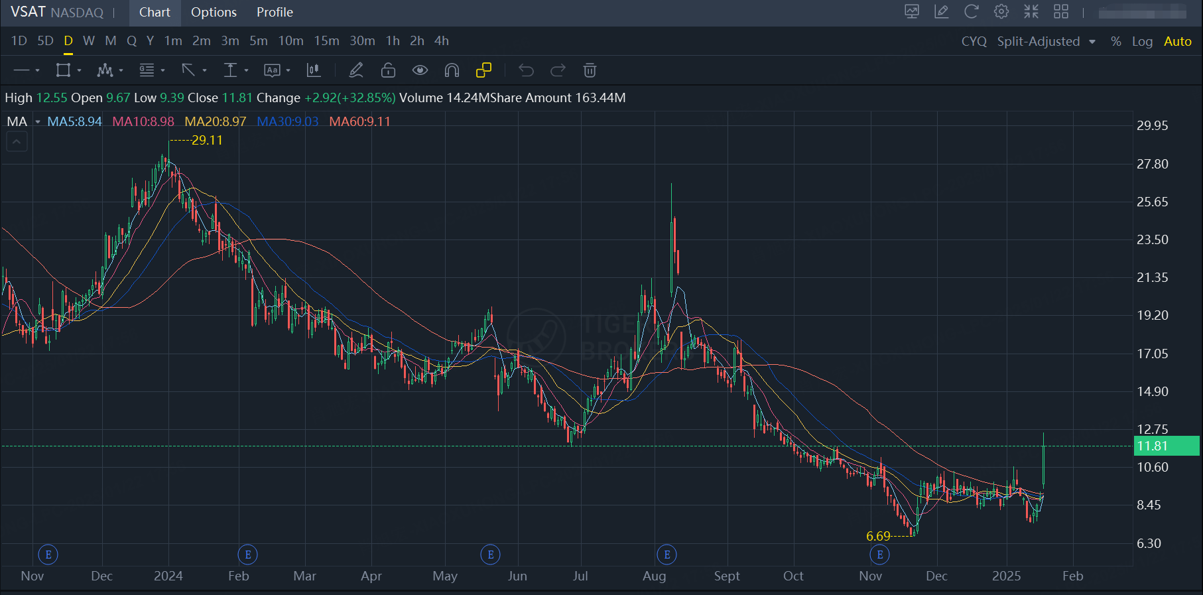The image size is (1203, 595).
Task: Click the candlestick chart type icon
Action: click(314, 70)
